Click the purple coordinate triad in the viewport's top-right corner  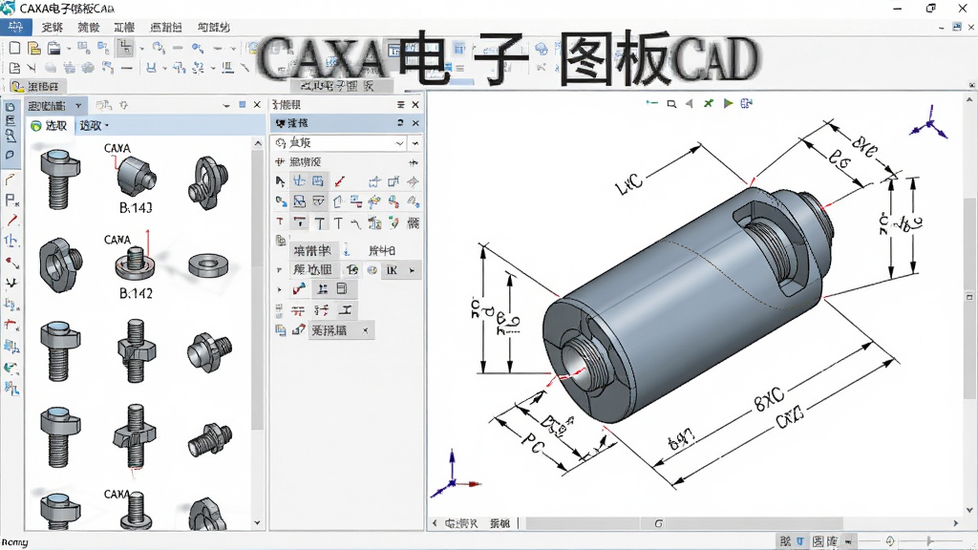pos(928,121)
